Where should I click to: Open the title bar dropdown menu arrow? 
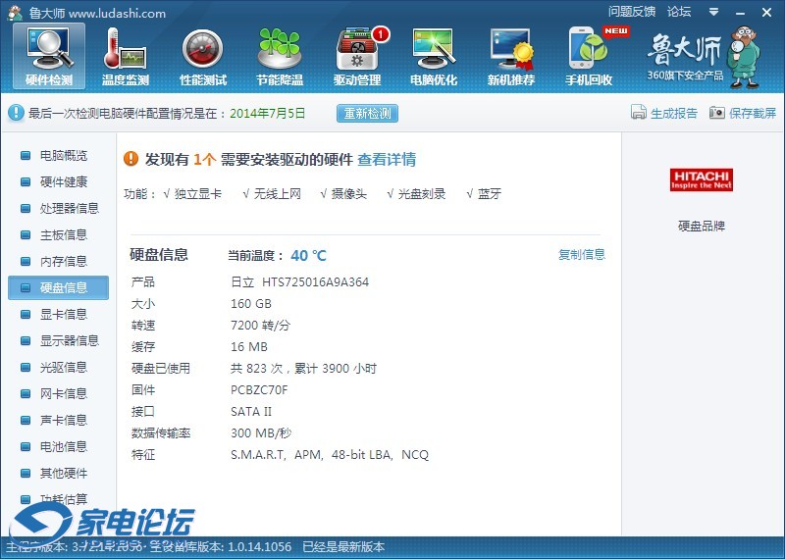tap(712, 12)
